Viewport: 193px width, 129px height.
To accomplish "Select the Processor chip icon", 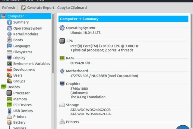I will pos(9,93).
